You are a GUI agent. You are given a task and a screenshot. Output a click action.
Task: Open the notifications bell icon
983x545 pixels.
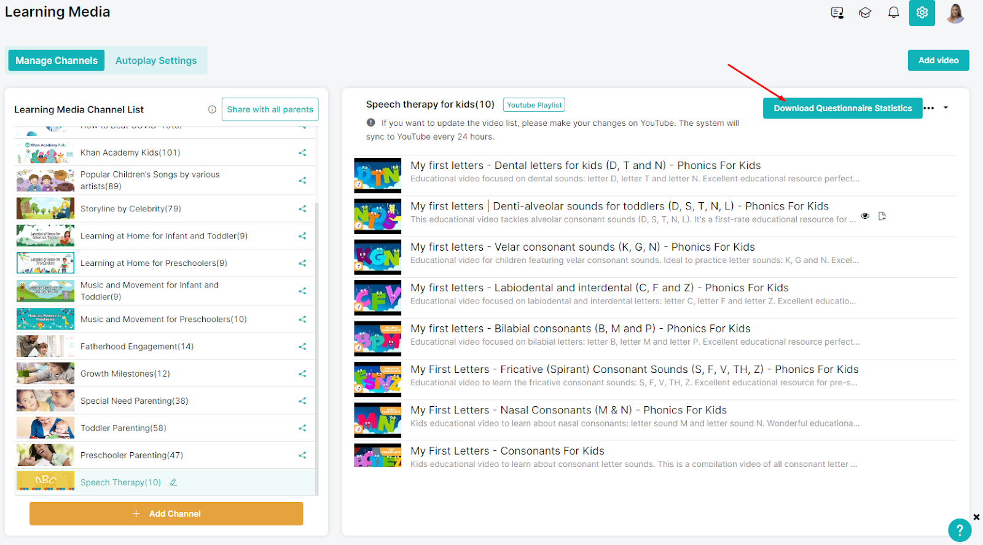point(893,12)
